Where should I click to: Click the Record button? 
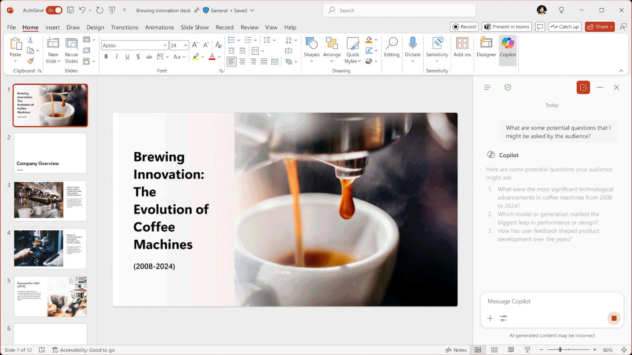click(x=464, y=27)
